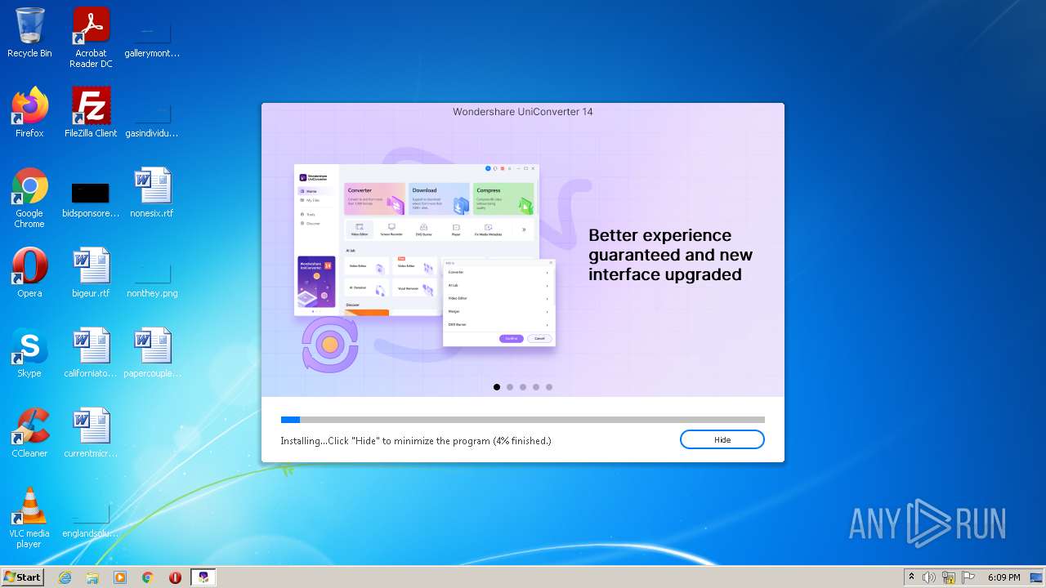Screen dimensions: 1046x588
Task: Open Windows Explorer from the taskbar
Action: pyautogui.click(x=92, y=577)
